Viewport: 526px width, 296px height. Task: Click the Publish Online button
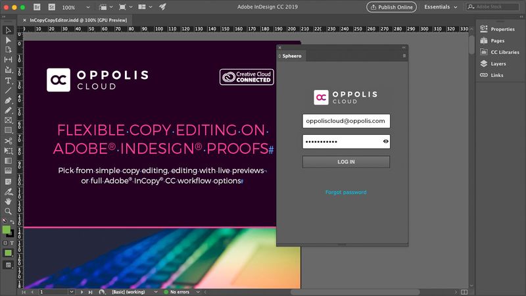(x=391, y=7)
